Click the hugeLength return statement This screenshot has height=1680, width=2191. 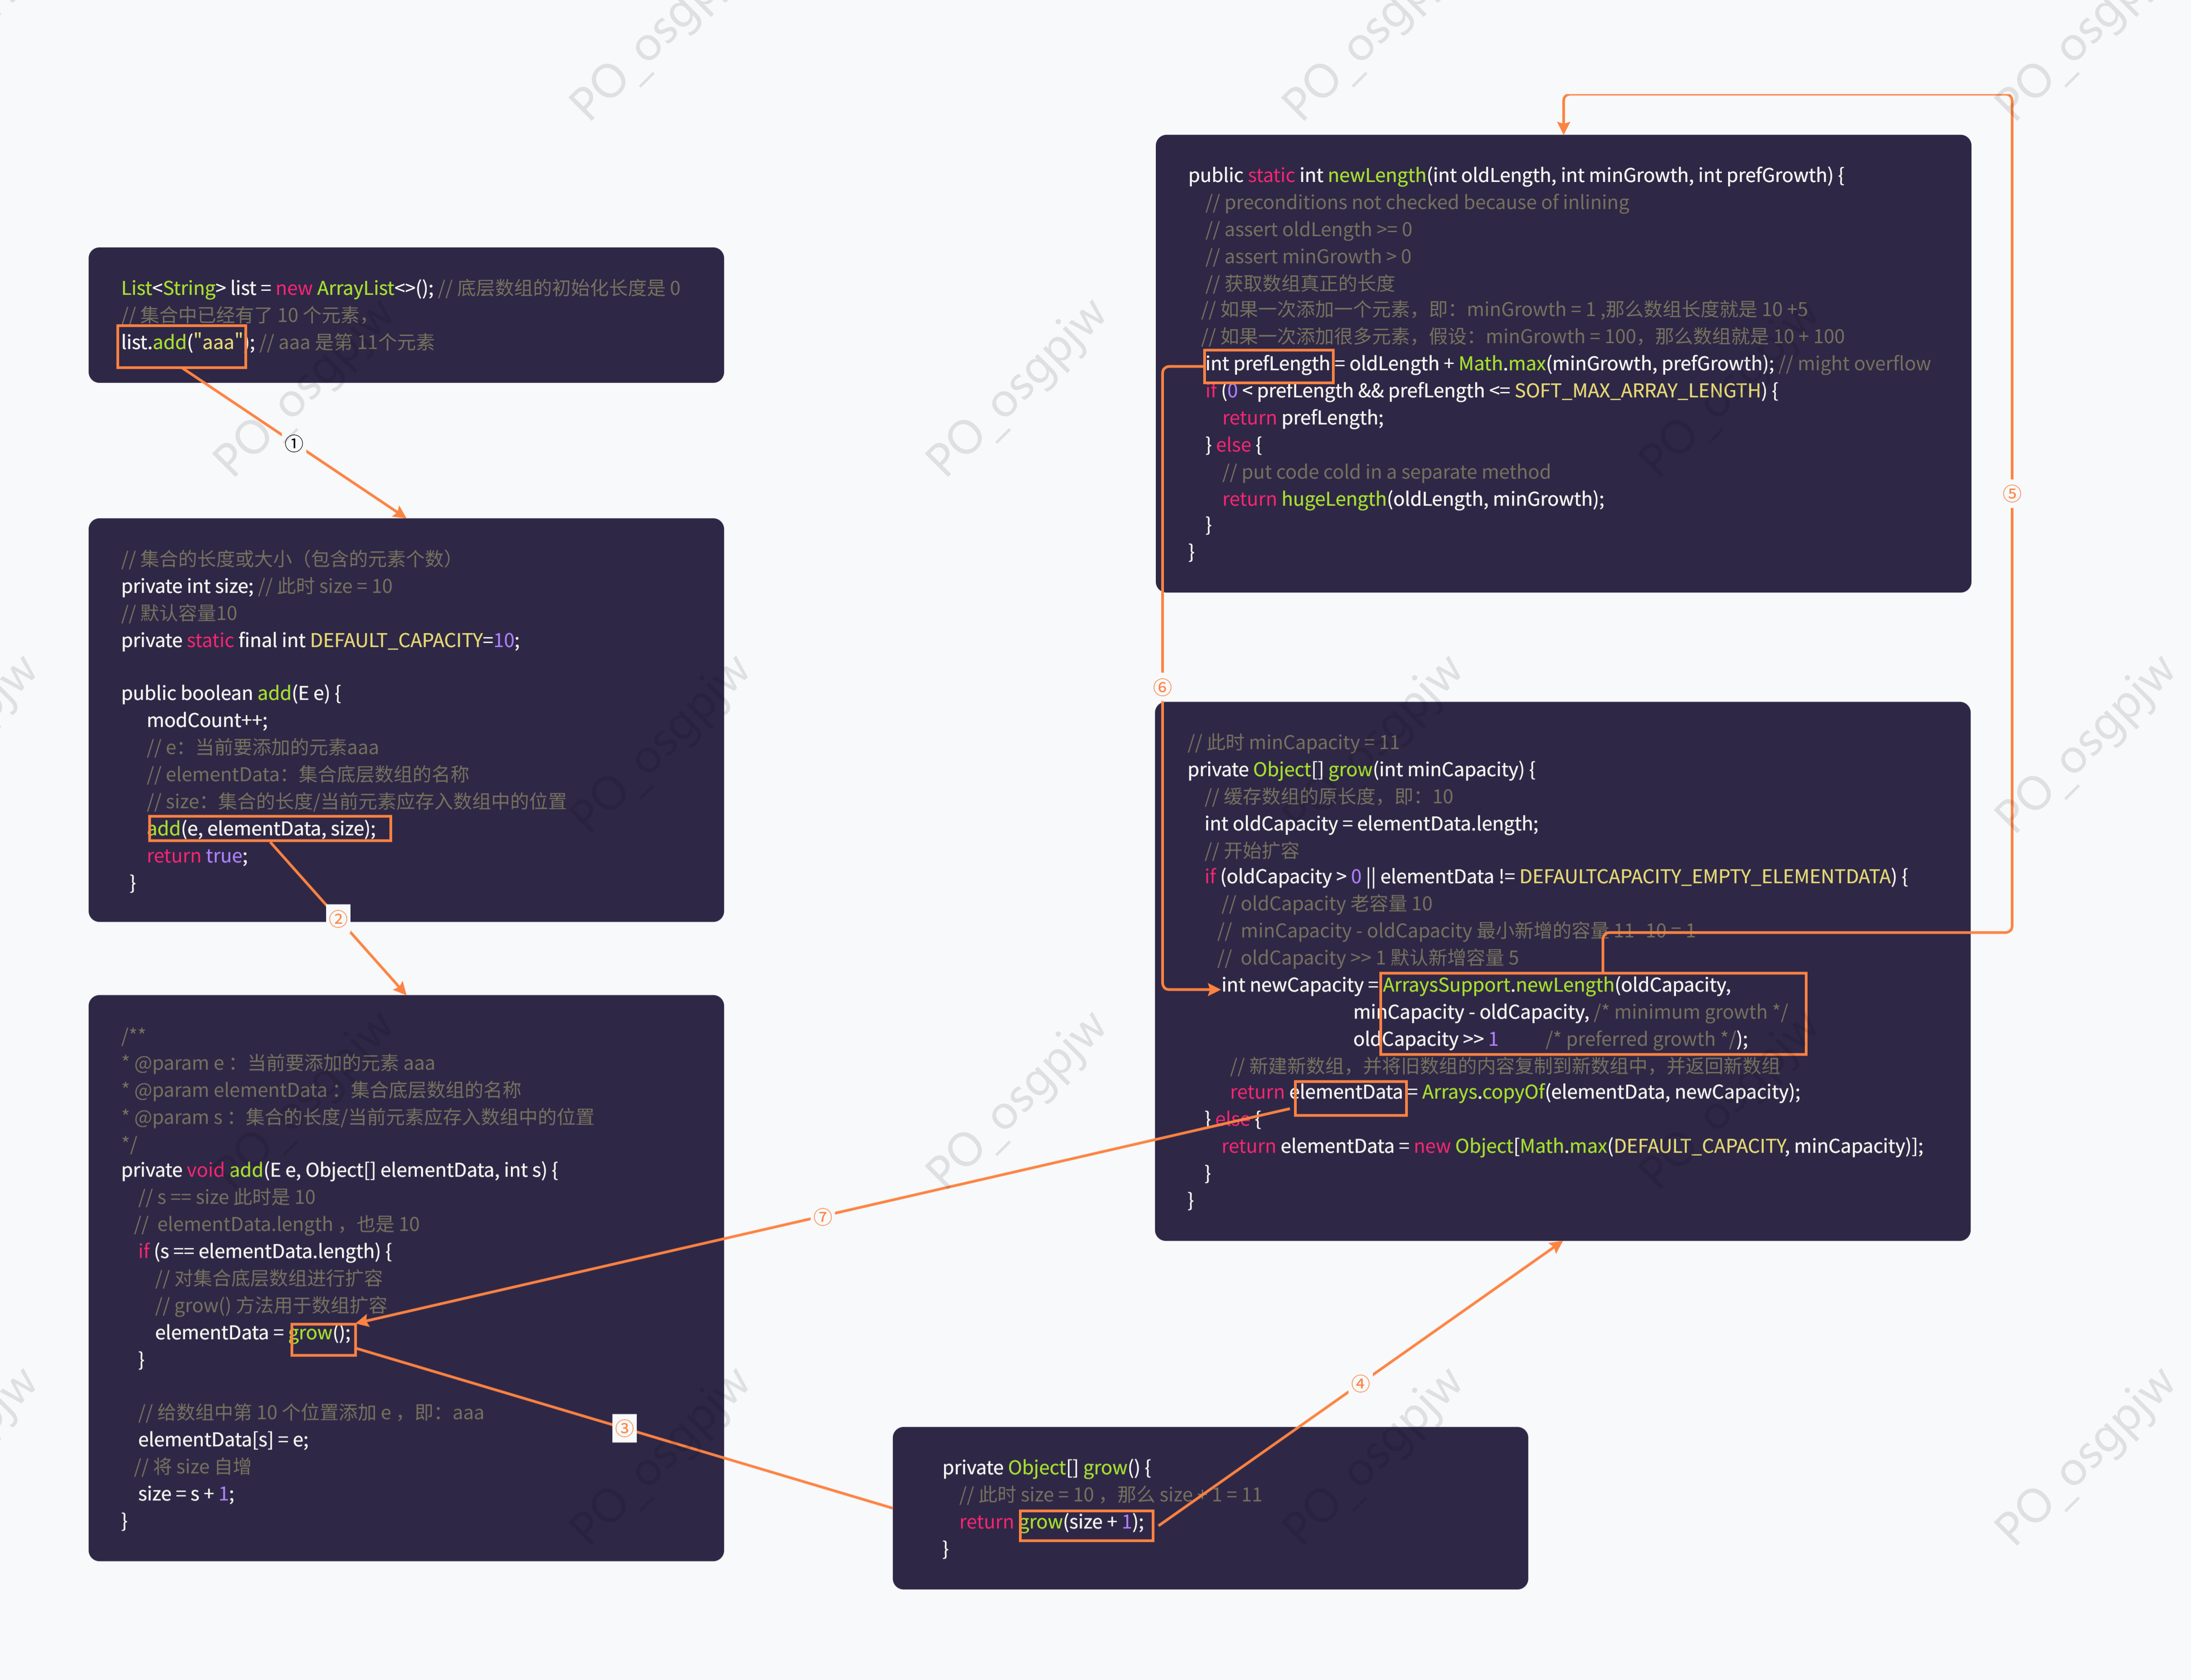tap(1413, 499)
